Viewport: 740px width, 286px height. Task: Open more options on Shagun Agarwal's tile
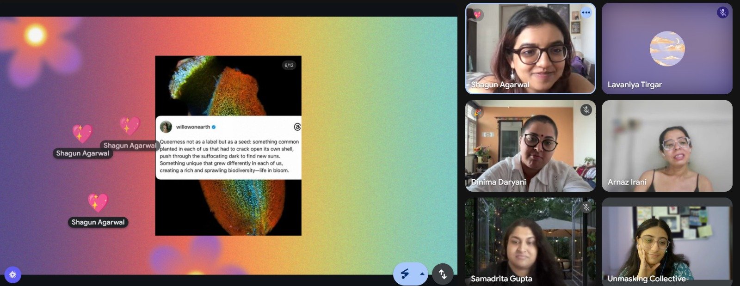(x=586, y=13)
